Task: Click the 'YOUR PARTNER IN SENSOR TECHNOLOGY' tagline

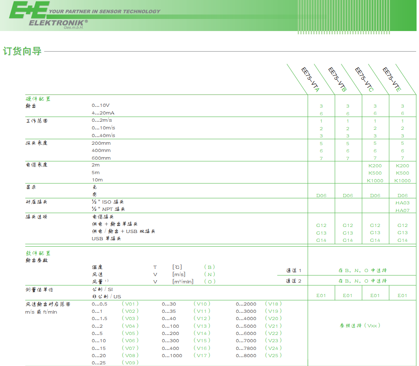Action: pyautogui.click(x=105, y=11)
